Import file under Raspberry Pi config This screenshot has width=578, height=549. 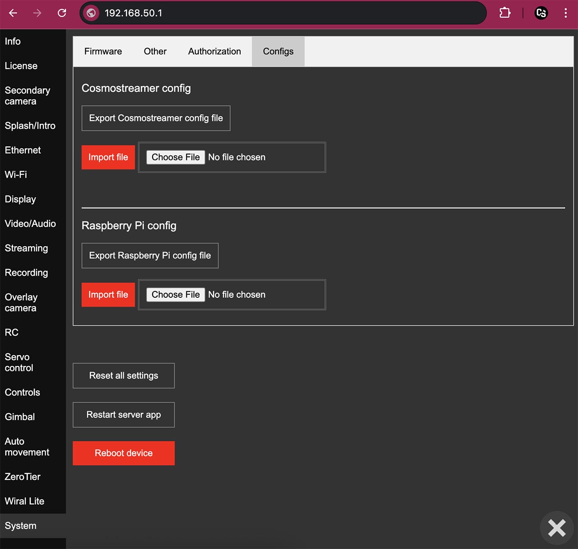point(108,295)
